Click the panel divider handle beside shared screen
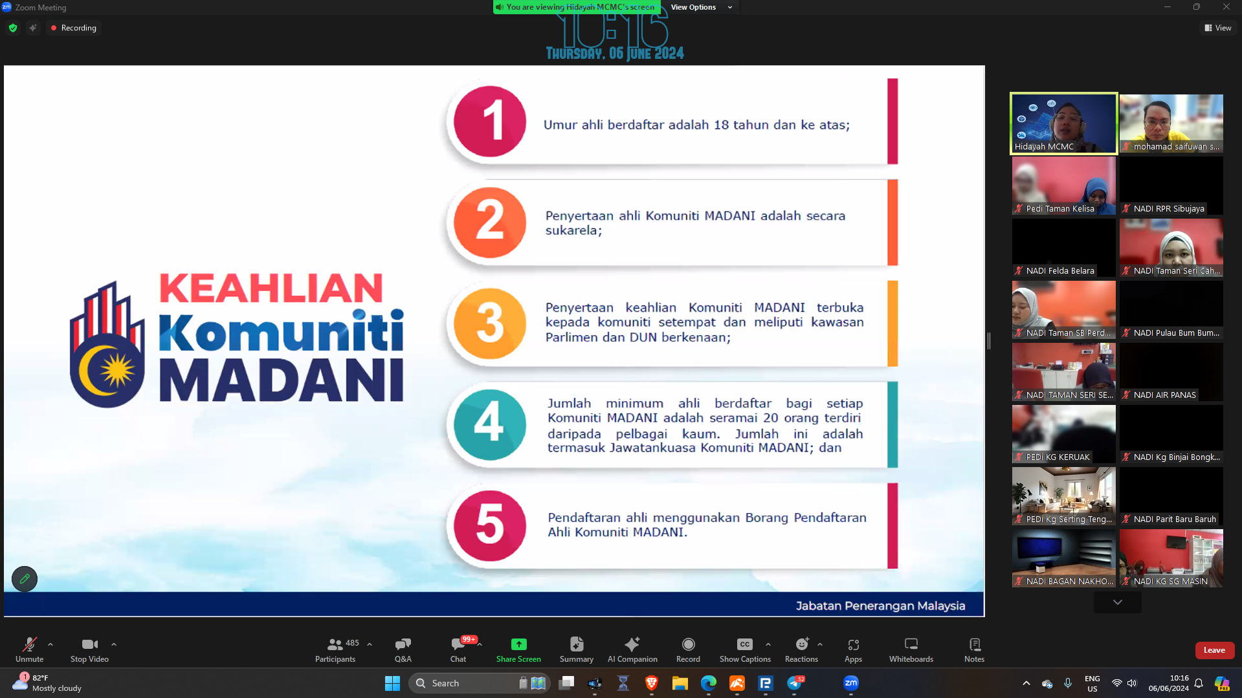The height and width of the screenshot is (698, 1242). click(989, 341)
